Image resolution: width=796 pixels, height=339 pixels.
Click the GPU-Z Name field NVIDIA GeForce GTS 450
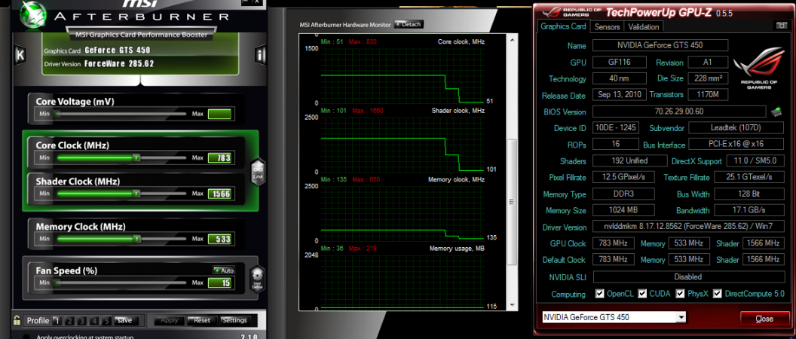[x=660, y=45]
